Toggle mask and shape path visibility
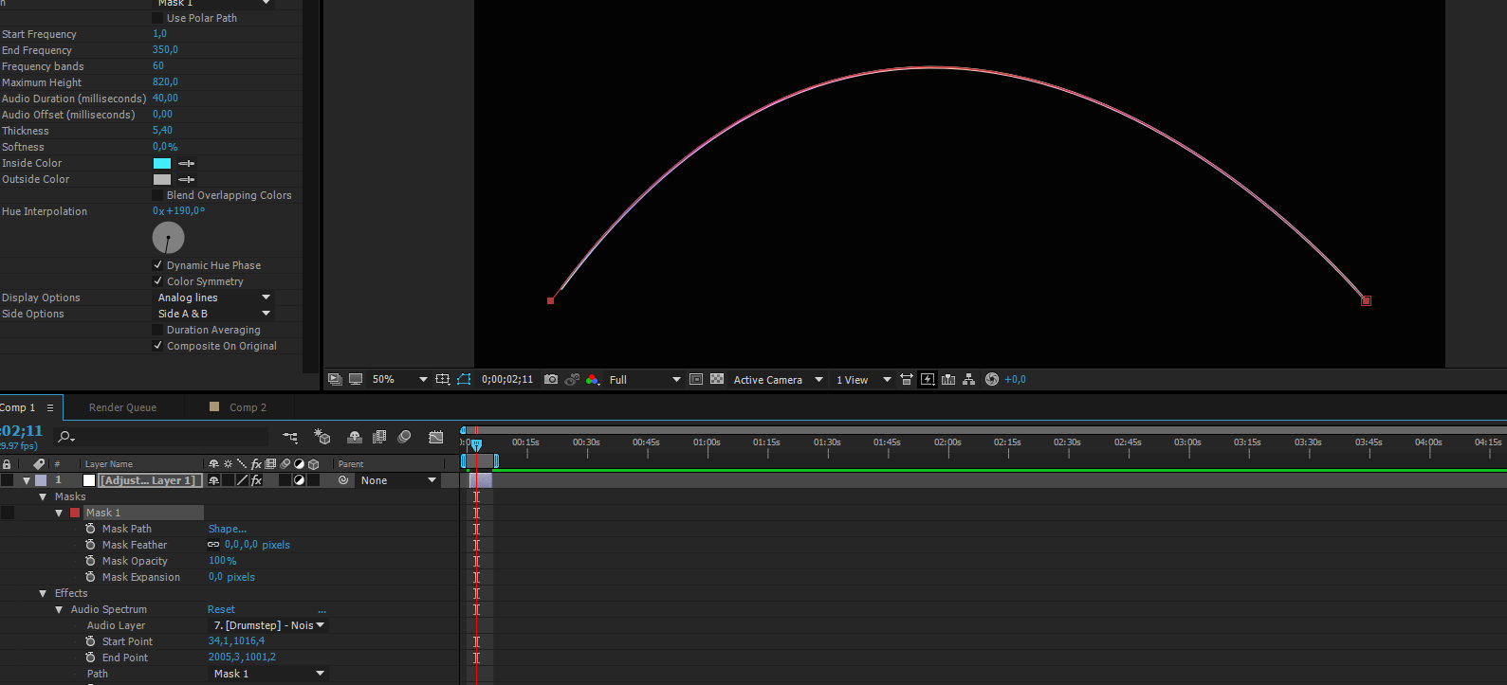 coord(464,379)
